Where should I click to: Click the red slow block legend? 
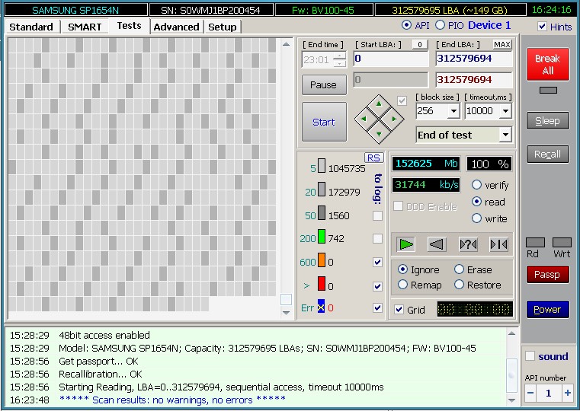click(322, 284)
